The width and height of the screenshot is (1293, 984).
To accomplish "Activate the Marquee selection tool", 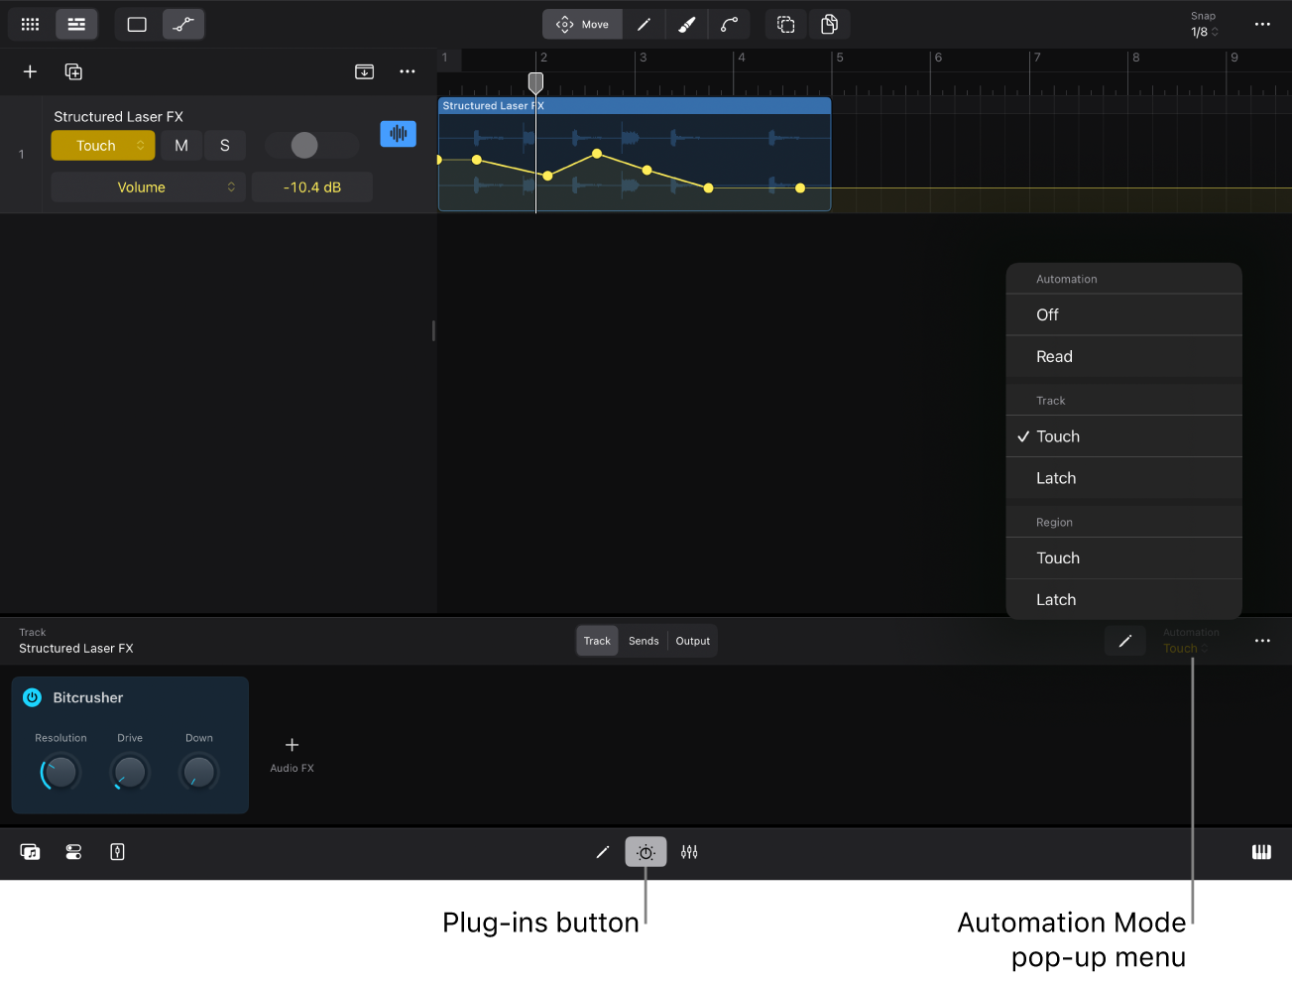I will pos(785,24).
